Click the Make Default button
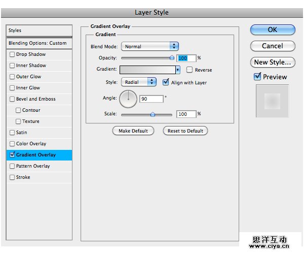Screen dimensions: 304x254 point(133,131)
